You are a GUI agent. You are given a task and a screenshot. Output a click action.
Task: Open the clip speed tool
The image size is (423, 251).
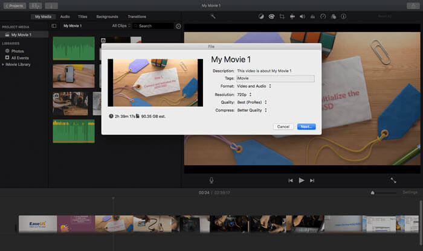click(323, 16)
